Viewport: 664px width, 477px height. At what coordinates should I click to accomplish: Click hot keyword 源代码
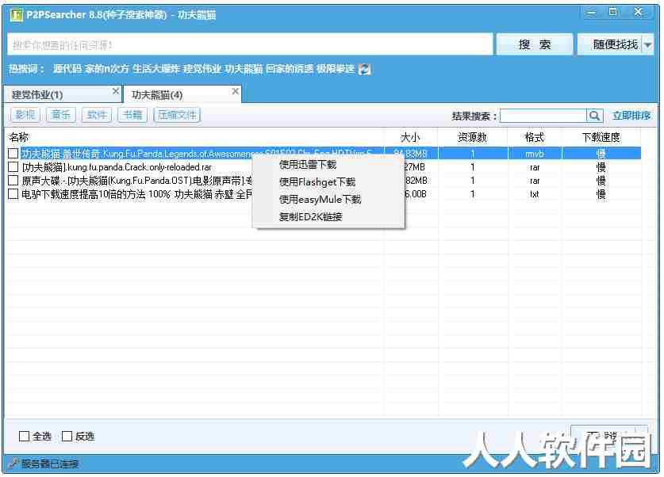coord(67,68)
